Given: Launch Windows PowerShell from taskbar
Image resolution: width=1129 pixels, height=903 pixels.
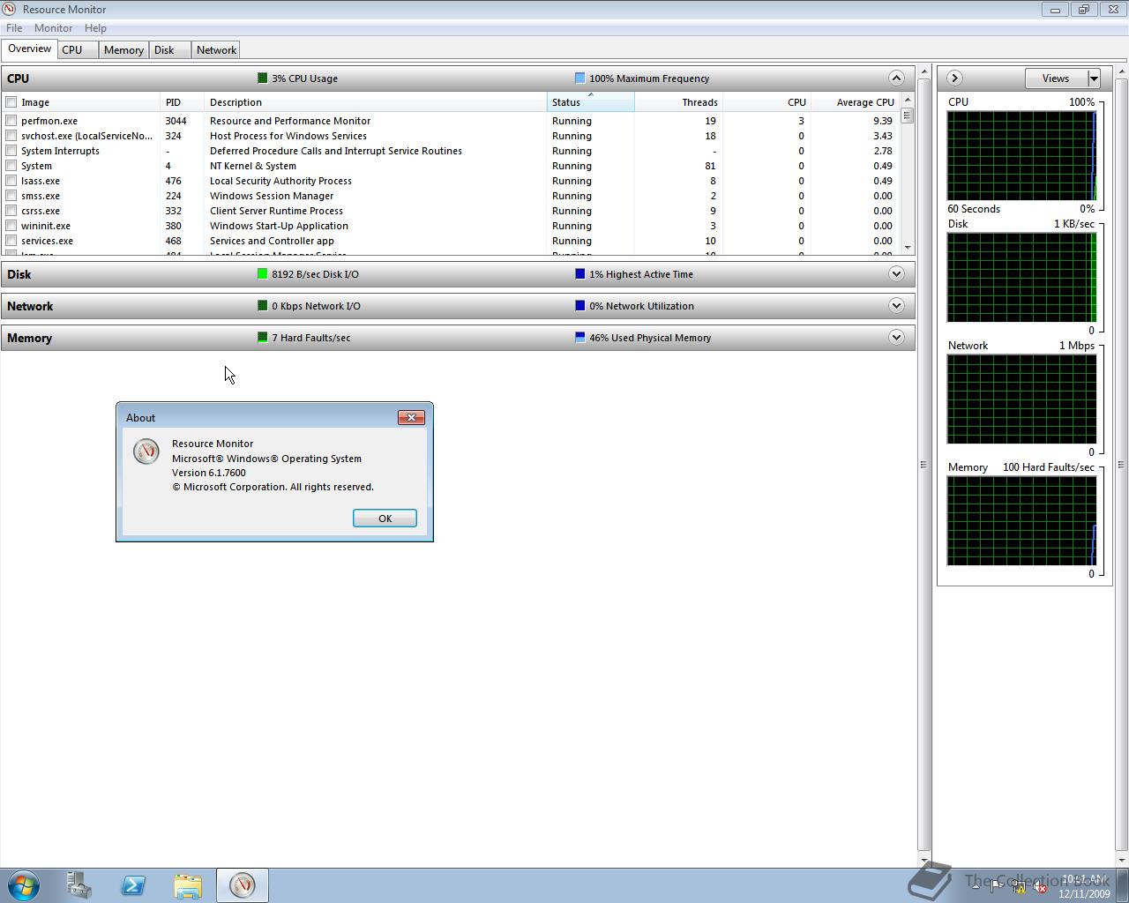Looking at the screenshot, I should tap(133, 884).
